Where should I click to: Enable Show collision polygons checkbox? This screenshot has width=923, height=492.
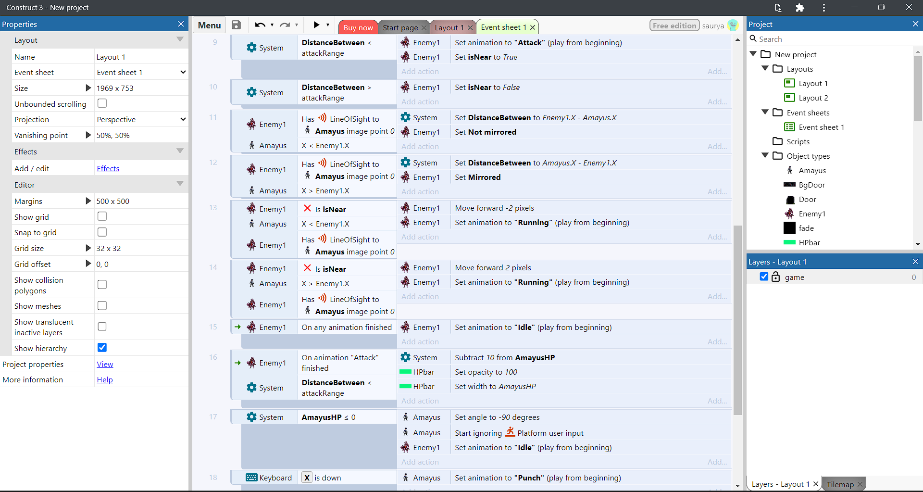coord(102,285)
